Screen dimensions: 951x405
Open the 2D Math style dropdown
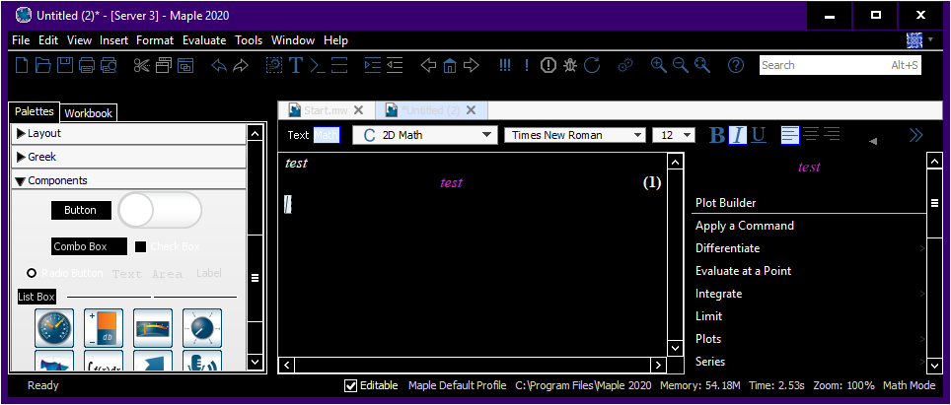click(424, 135)
